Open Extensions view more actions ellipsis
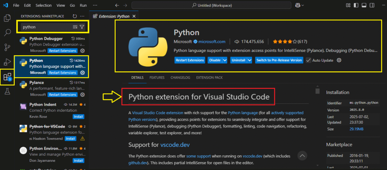Screen dimensions: 387x170 [x=82, y=16]
